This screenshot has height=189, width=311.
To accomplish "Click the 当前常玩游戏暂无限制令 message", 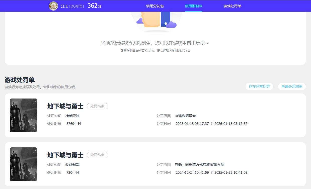I will pyautogui.click(x=155, y=43).
